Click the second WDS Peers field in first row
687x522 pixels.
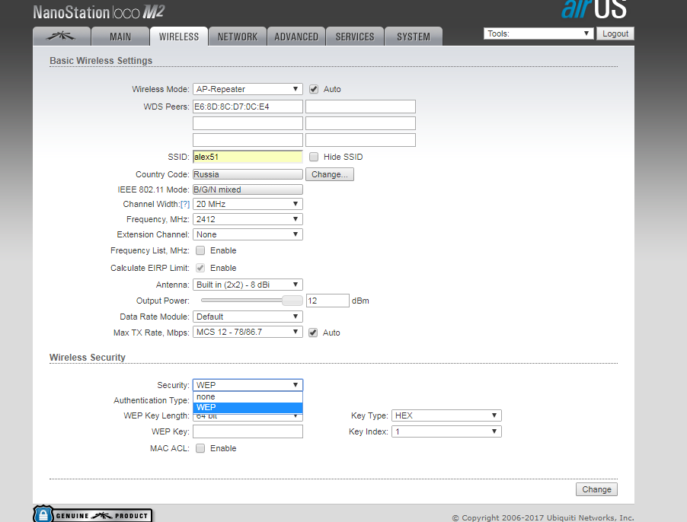coord(360,107)
